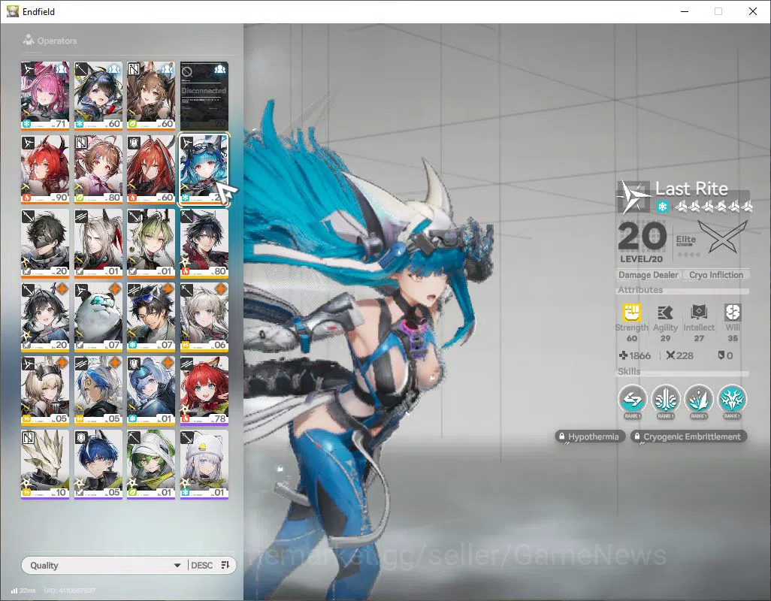Select the white-and-blue-haired level 05 operator
The height and width of the screenshot is (601, 771).
point(98,390)
